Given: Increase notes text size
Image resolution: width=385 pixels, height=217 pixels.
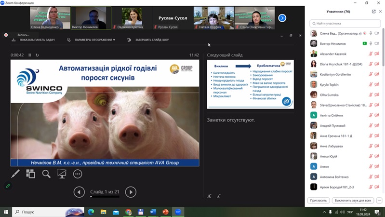Looking at the screenshot, I should pos(209,196).
